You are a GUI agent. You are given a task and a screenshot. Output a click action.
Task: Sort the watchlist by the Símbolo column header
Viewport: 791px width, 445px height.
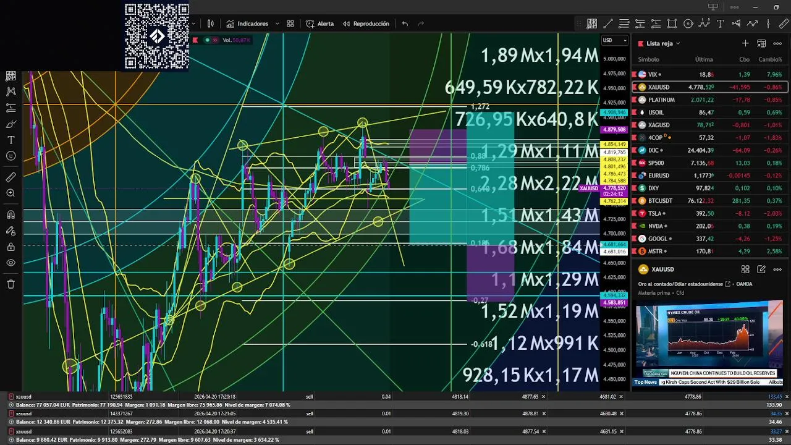tap(648, 59)
